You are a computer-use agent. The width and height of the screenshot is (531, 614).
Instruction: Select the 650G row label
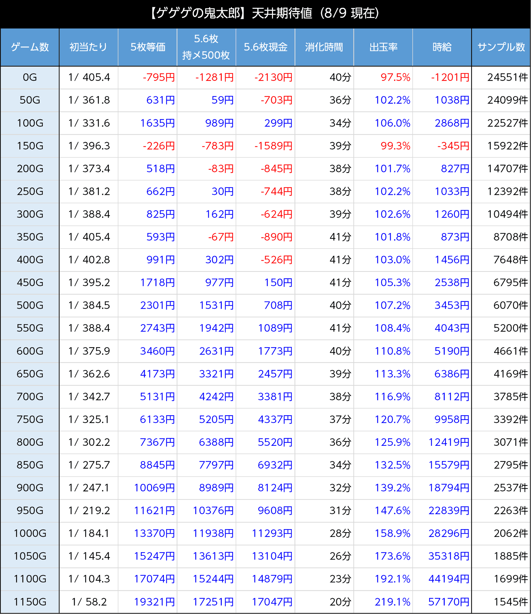point(30,374)
